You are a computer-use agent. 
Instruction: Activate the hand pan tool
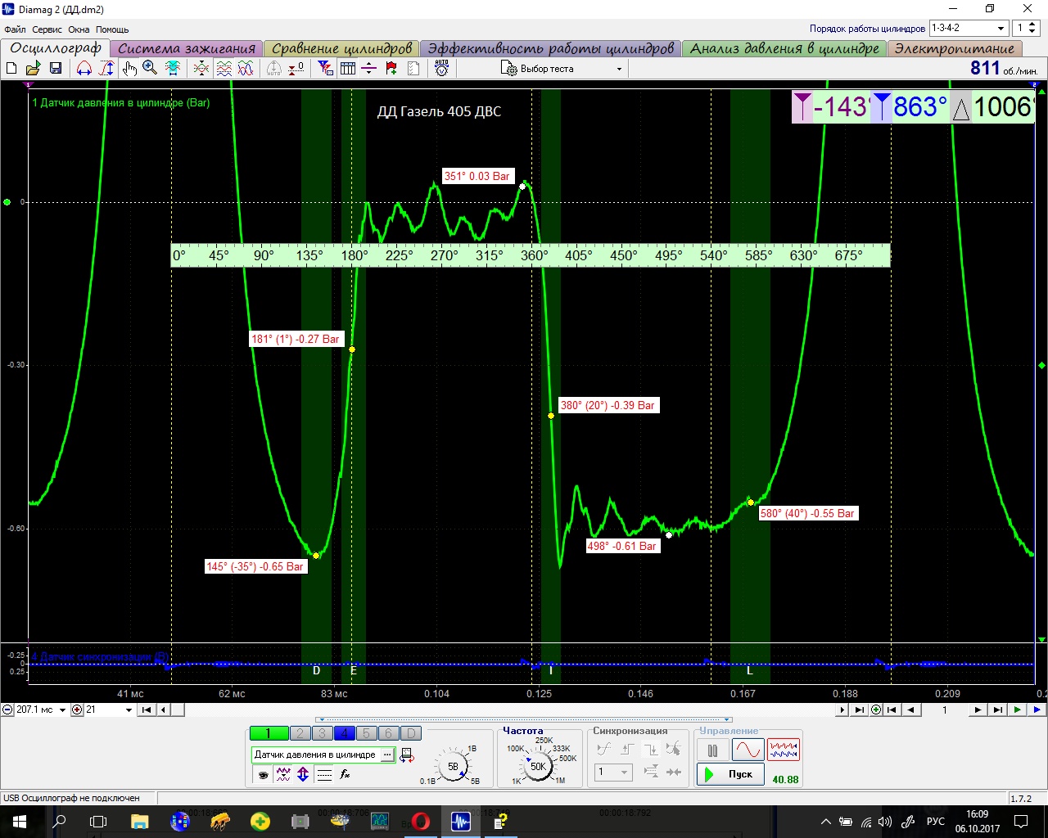tap(129, 68)
